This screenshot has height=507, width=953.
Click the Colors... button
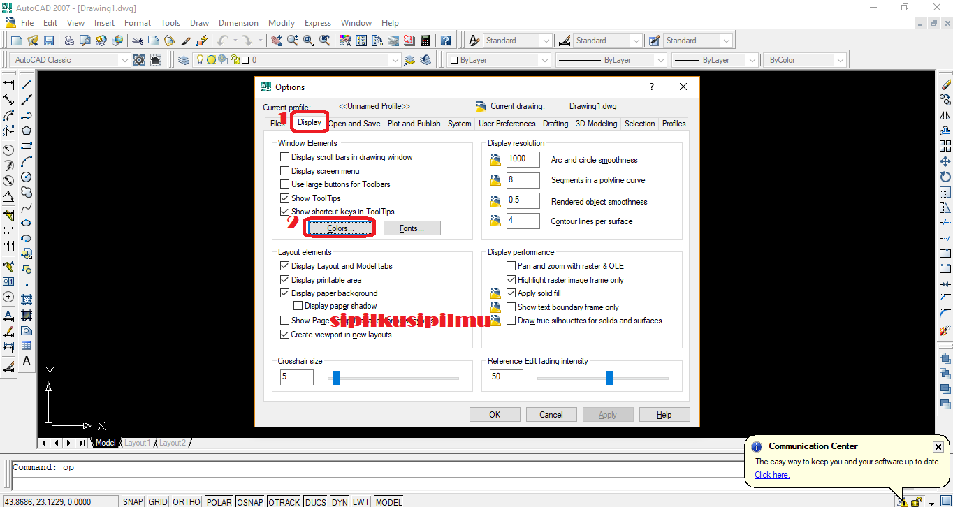(340, 228)
